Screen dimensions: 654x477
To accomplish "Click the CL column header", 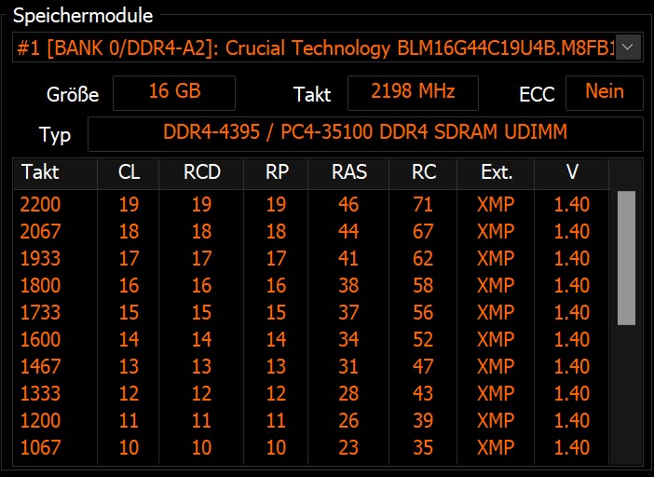I will 129,173.
